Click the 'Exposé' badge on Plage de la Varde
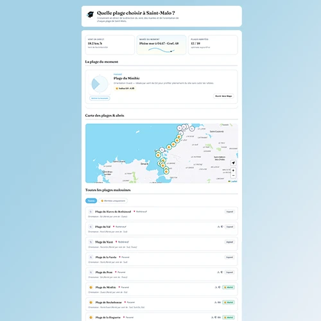Screen dimensions: 321x321 (x=230, y=257)
